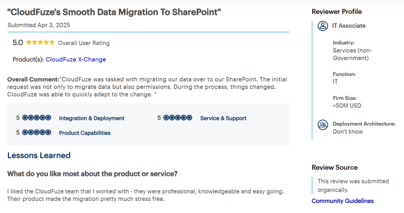Select the review title about SharePoint migration
Screen dimensions: 404x213
114,12
